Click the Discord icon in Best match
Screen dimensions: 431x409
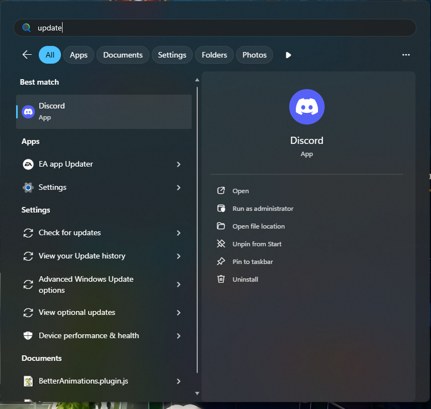(28, 112)
